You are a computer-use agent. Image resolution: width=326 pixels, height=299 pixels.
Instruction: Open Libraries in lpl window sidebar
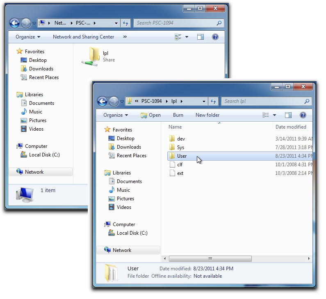(117, 173)
